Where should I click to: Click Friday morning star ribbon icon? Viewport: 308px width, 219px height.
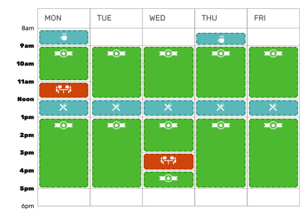(273, 53)
